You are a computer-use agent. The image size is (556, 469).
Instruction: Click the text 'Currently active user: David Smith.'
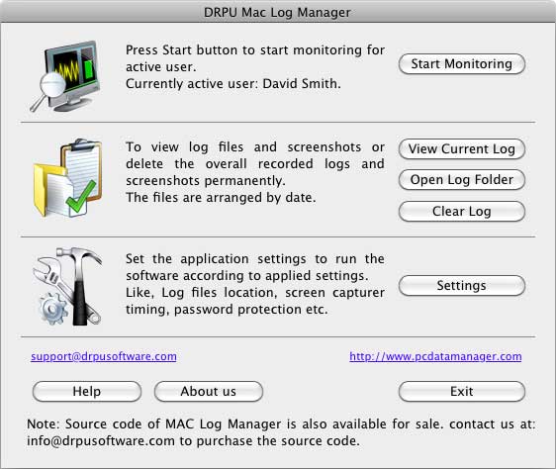pyautogui.click(x=233, y=84)
